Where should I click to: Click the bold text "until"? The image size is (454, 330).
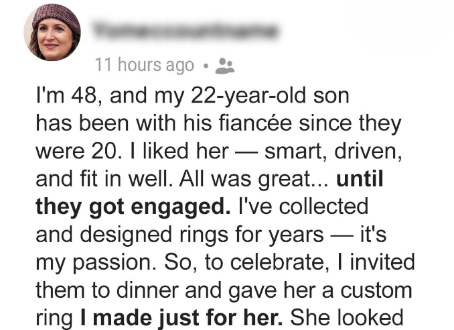click(x=360, y=179)
